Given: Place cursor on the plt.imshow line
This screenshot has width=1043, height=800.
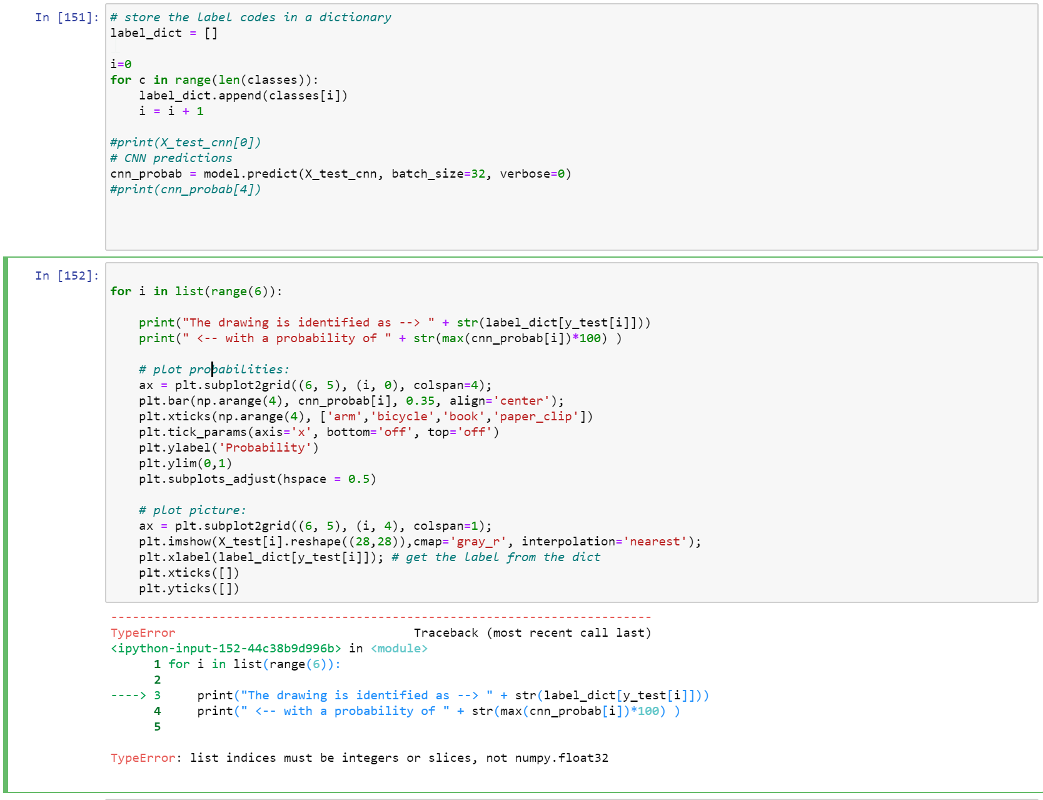Looking at the screenshot, I should [418, 541].
